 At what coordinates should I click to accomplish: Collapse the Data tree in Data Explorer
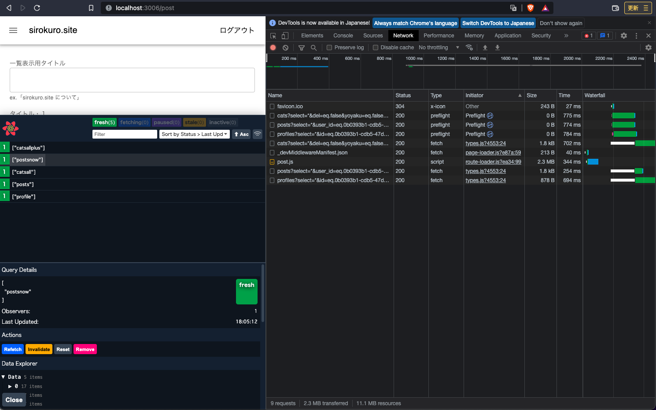tap(4, 377)
